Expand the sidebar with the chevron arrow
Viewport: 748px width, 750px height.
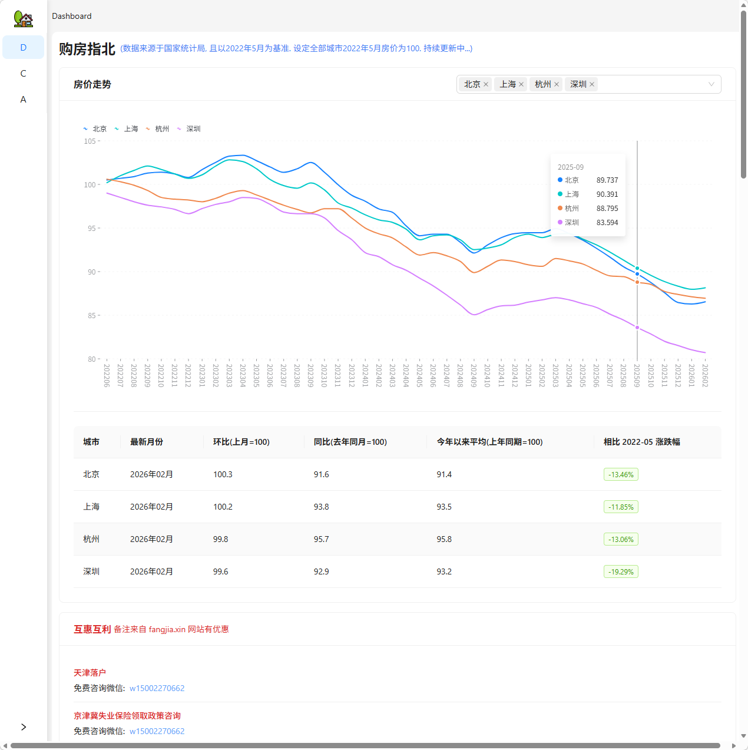click(x=24, y=726)
